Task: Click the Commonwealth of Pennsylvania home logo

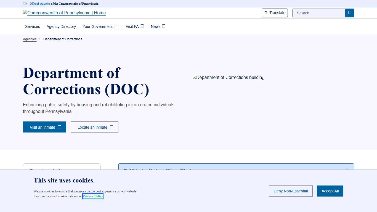Action: (64, 13)
